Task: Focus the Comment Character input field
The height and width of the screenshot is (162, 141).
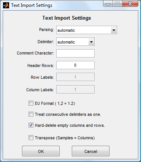Action: (x=75, y=53)
